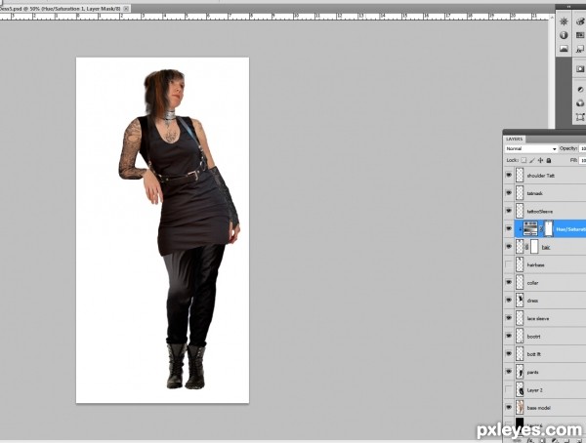The image size is (586, 443).
Task: Open the Styles fx panel icon
Action: click(580, 49)
